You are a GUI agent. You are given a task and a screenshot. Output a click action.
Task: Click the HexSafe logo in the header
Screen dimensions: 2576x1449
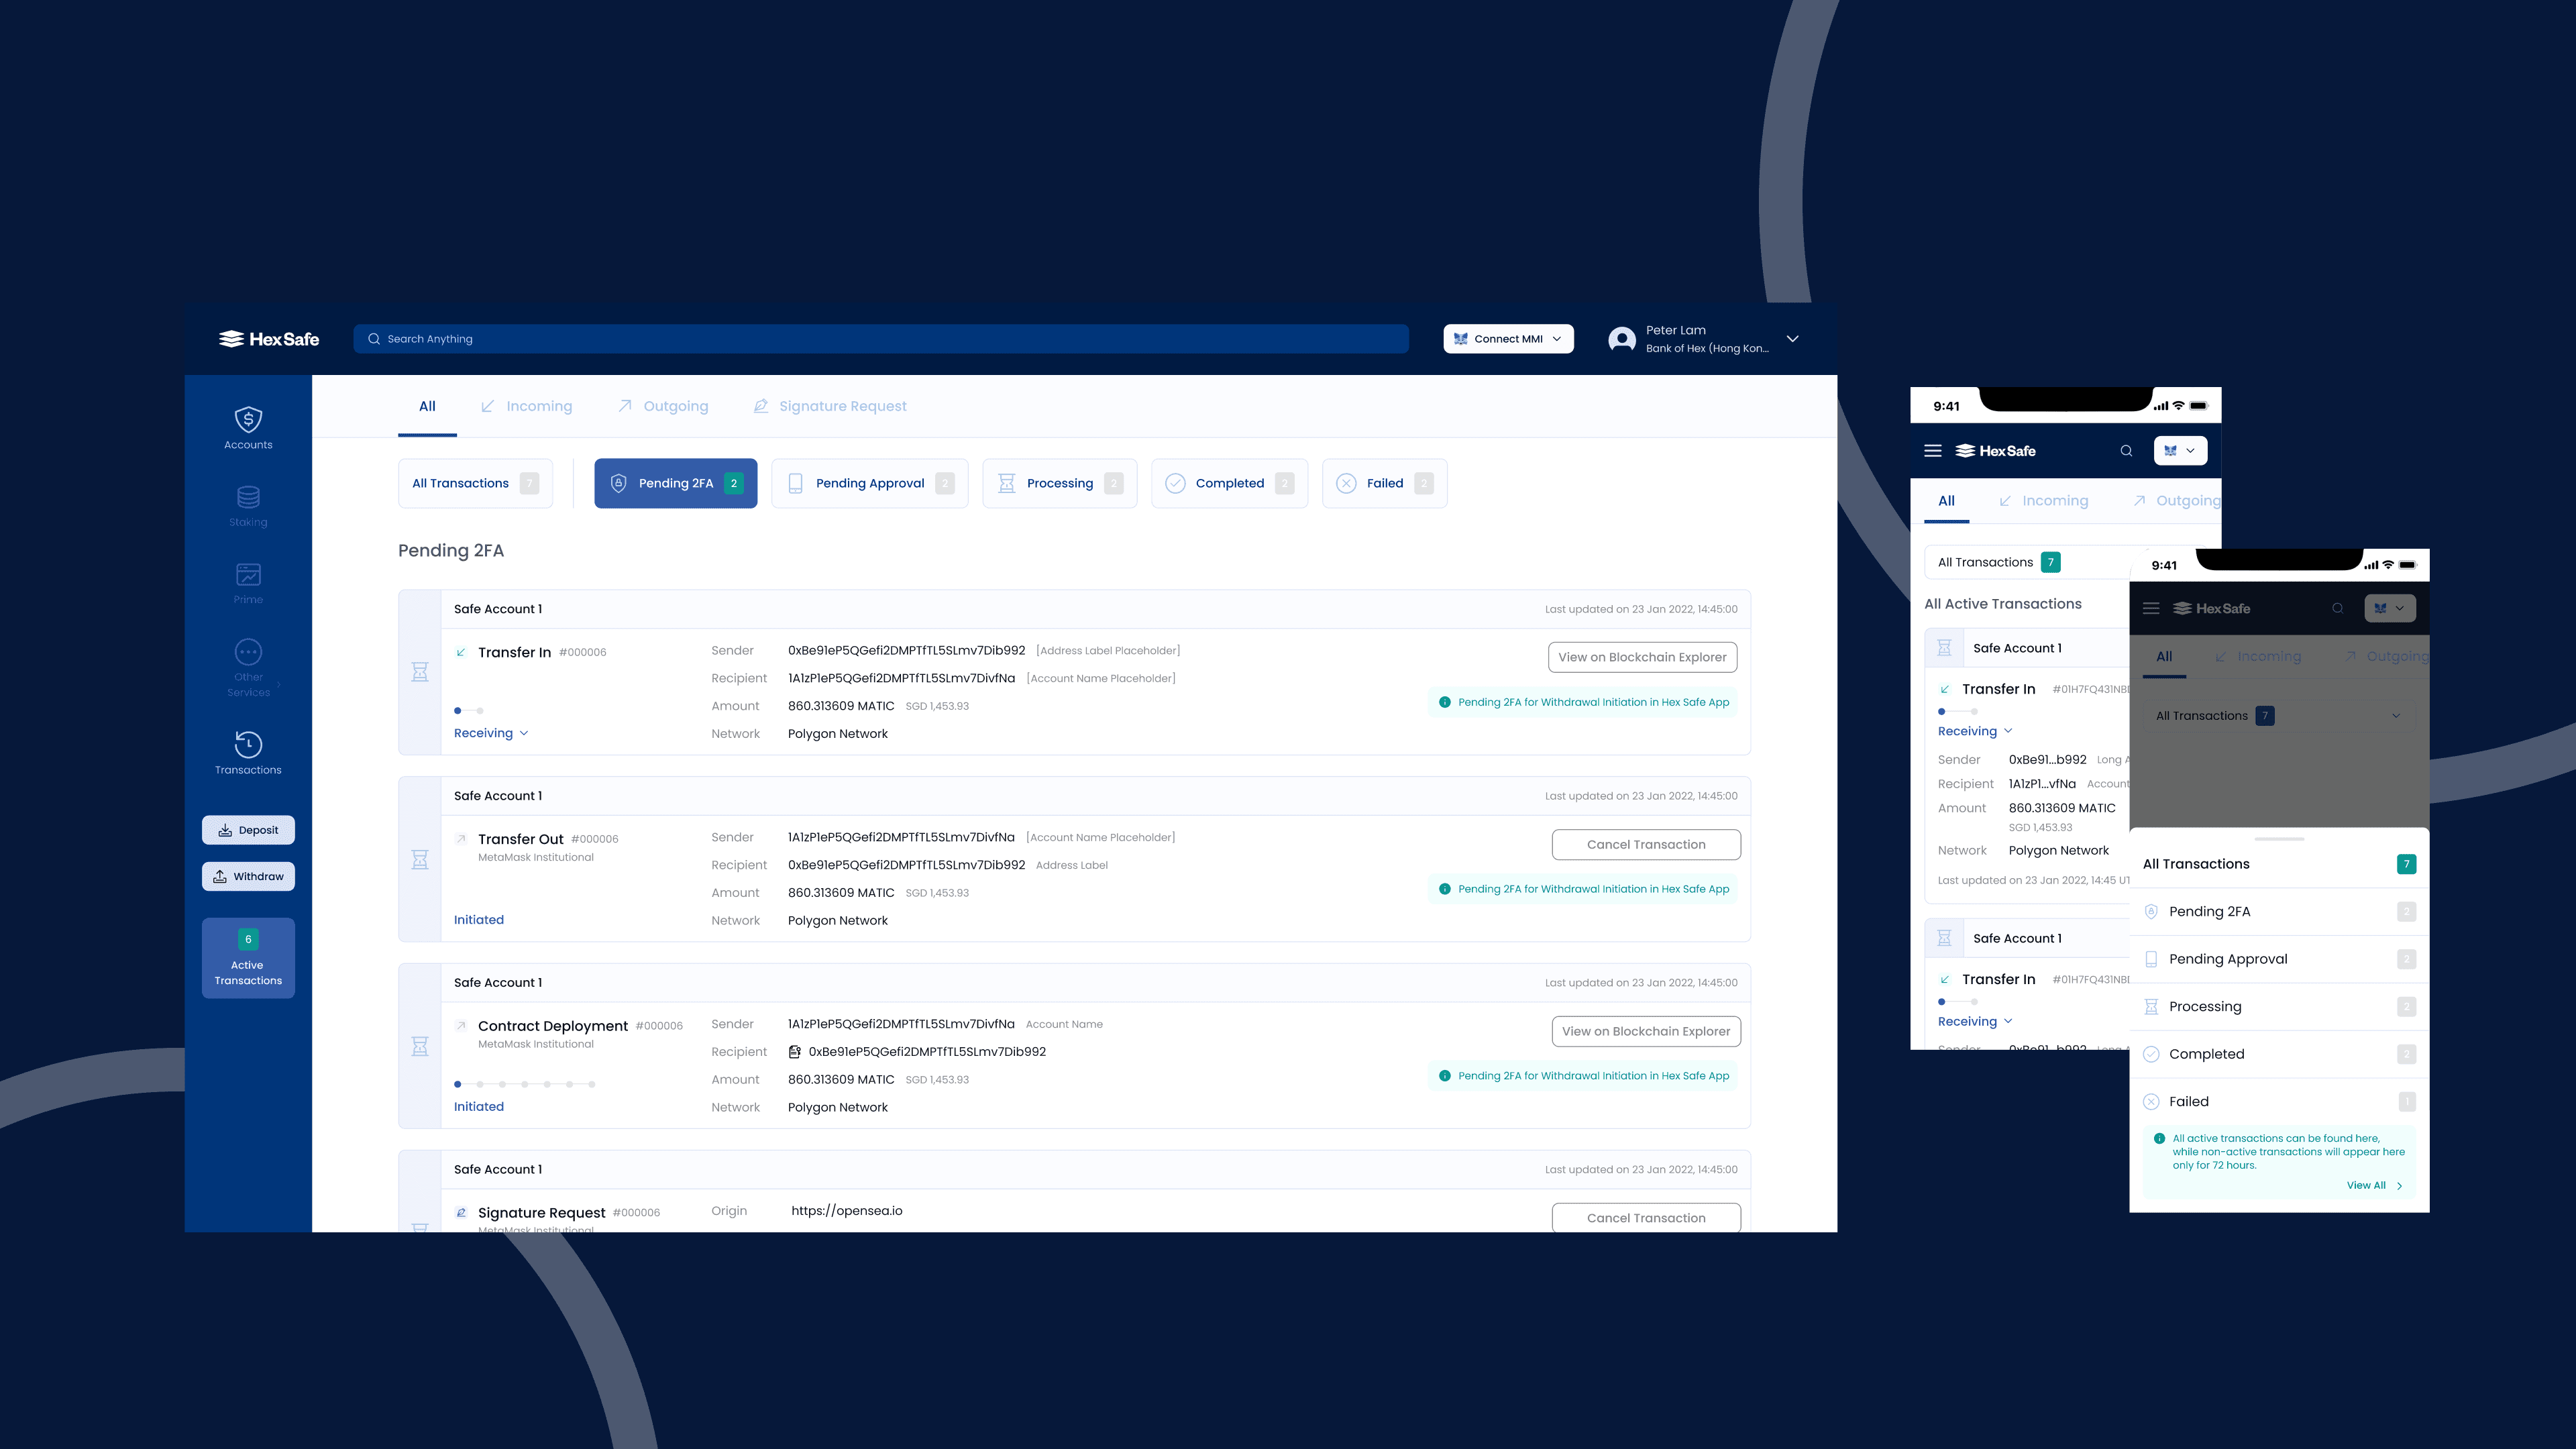pos(269,339)
